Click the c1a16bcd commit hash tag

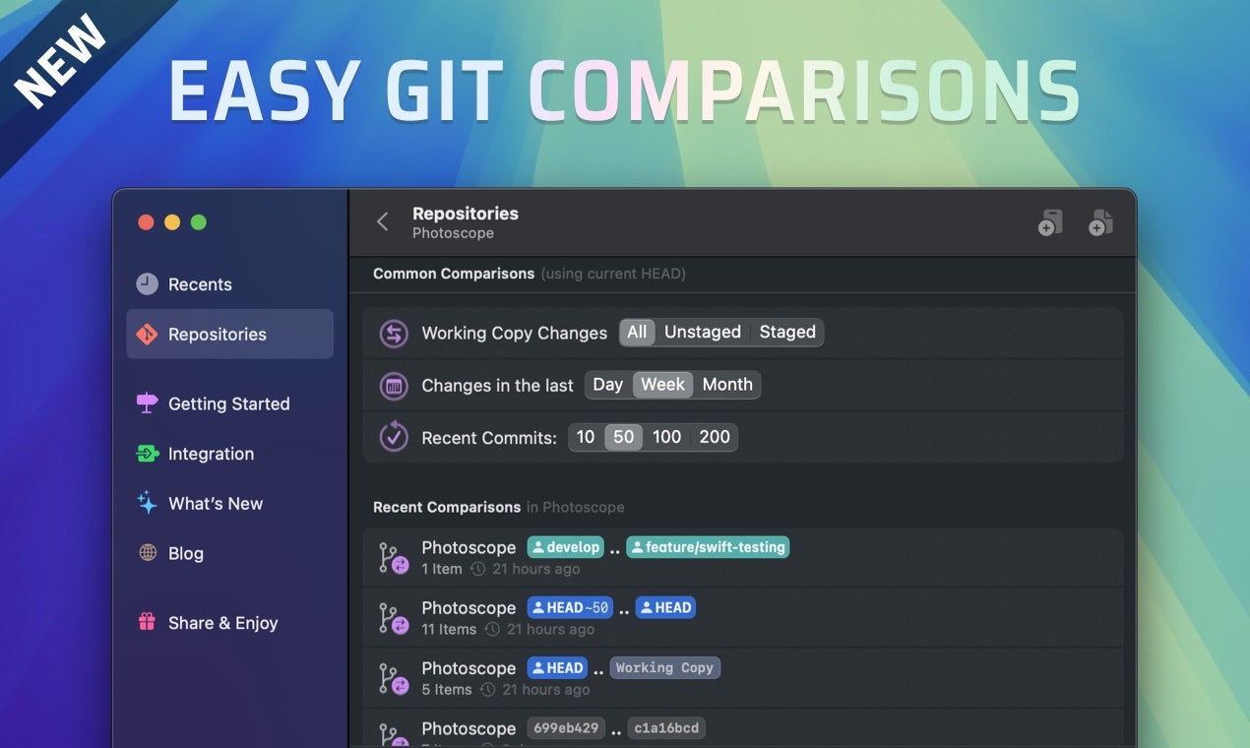click(x=666, y=728)
